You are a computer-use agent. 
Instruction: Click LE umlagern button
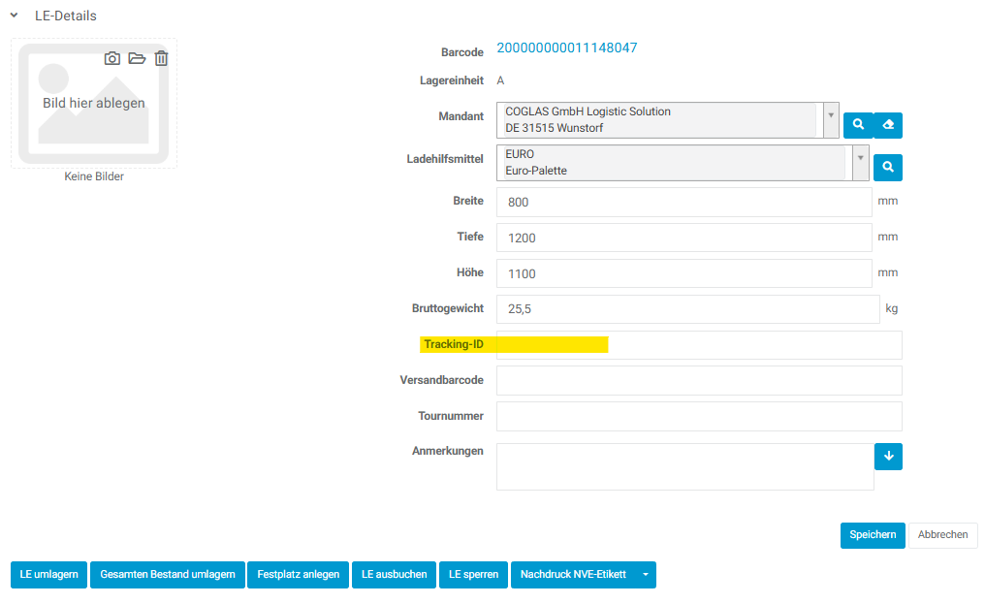click(x=49, y=575)
